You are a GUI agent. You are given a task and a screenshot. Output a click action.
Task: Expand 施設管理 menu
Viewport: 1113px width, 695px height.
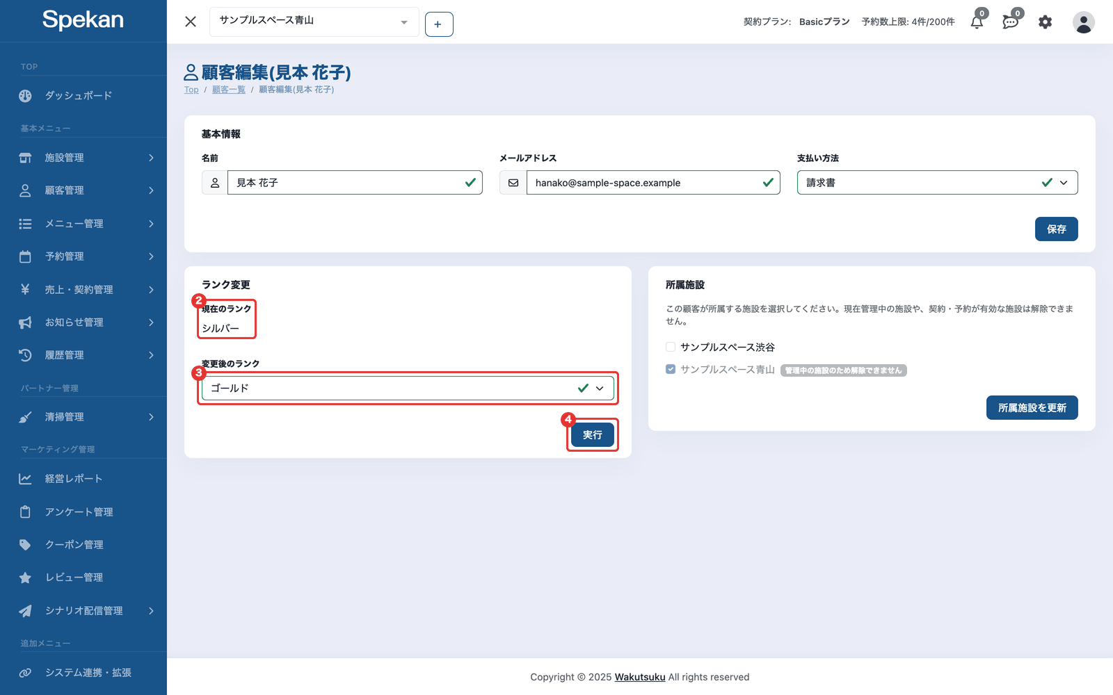[x=83, y=158]
